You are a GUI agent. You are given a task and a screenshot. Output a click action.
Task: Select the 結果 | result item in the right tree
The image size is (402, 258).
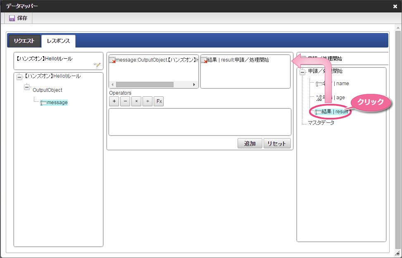[332, 112]
